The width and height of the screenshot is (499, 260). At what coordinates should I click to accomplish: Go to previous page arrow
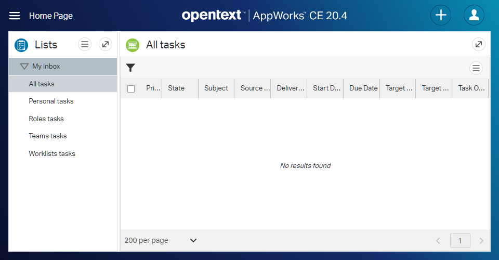point(438,241)
